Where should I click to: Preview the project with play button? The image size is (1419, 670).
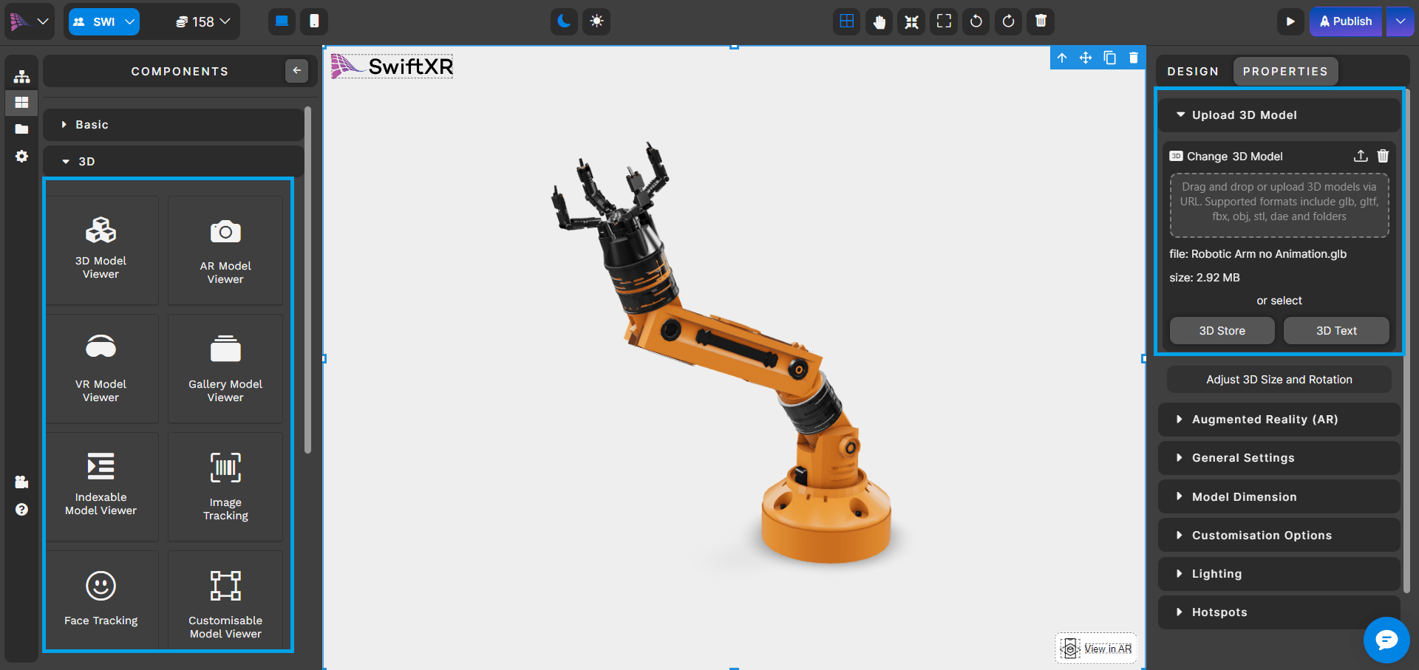(1290, 21)
